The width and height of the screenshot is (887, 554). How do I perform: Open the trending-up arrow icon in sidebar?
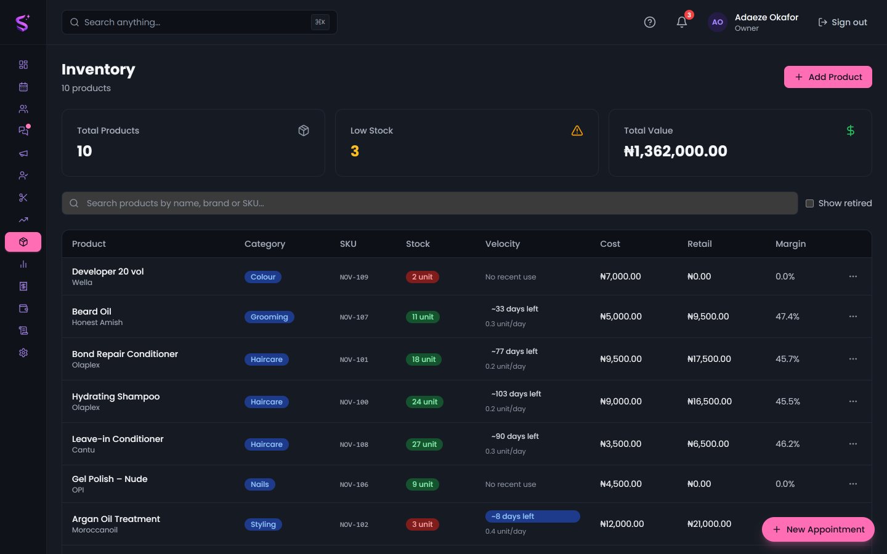[x=23, y=220]
